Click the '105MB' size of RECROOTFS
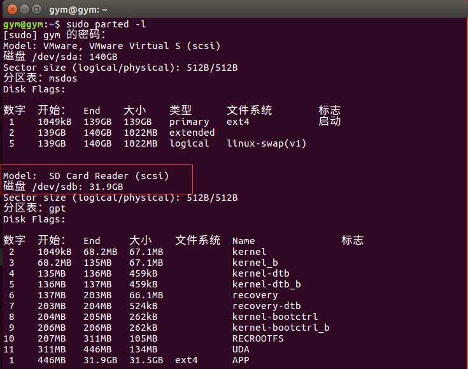The height and width of the screenshot is (369, 468). tap(143, 338)
